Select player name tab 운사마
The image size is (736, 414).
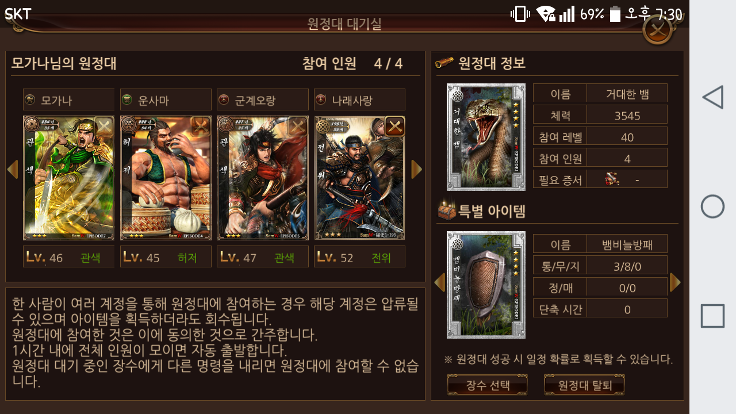click(x=166, y=99)
